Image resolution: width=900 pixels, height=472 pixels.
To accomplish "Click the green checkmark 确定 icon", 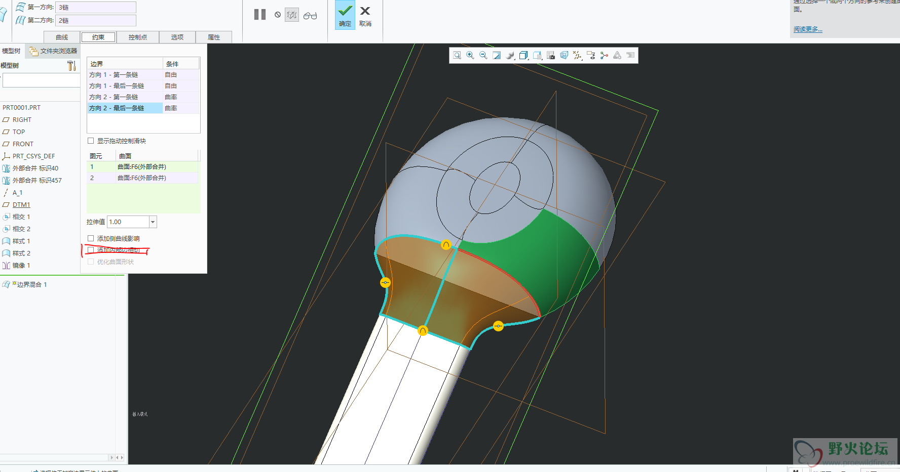I will point(345,11).
